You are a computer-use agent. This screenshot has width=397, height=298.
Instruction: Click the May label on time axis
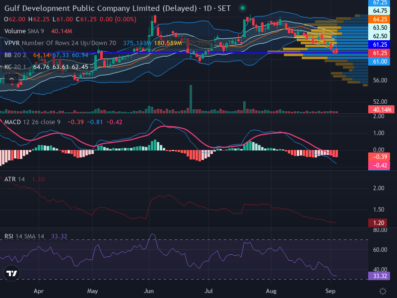92,291
